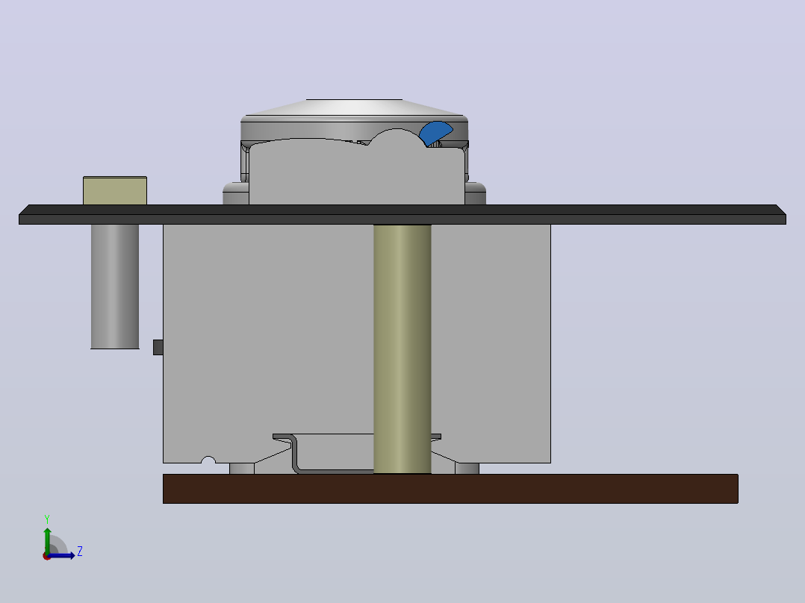This screenshot has height=603, width=805.
Task: Click the blue Z axis arrow of triad
Action: 63,555
